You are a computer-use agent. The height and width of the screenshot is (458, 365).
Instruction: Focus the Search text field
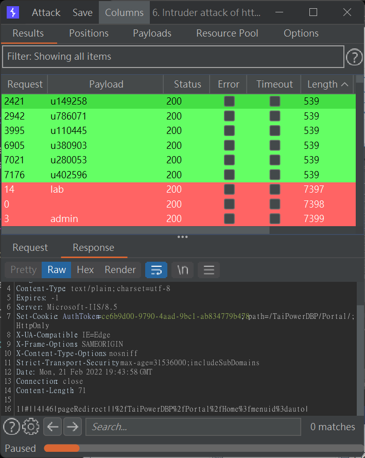click(x=193, y=427)
